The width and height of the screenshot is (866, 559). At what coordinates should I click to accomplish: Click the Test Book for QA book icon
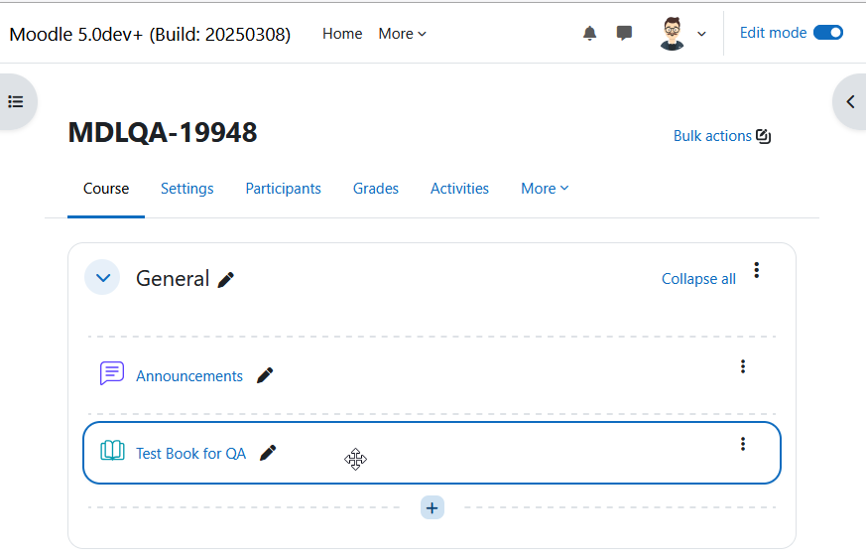tap(112, 451)
